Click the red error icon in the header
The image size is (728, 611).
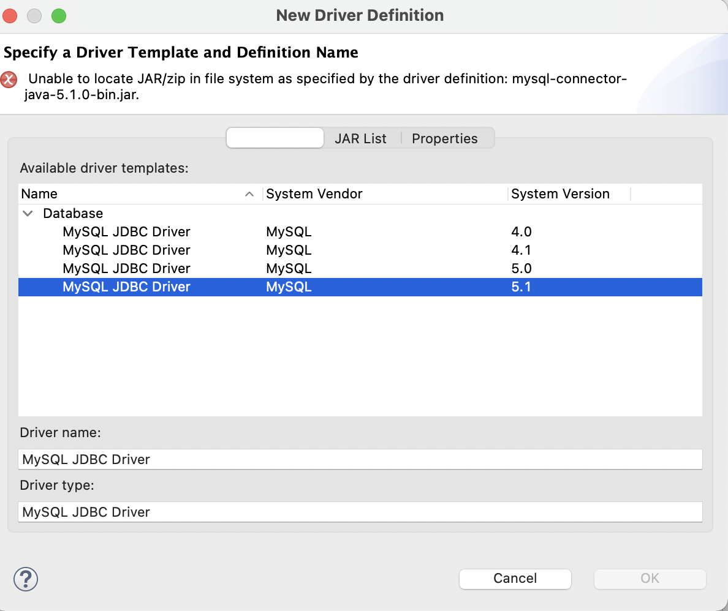(x=9, y=80)
